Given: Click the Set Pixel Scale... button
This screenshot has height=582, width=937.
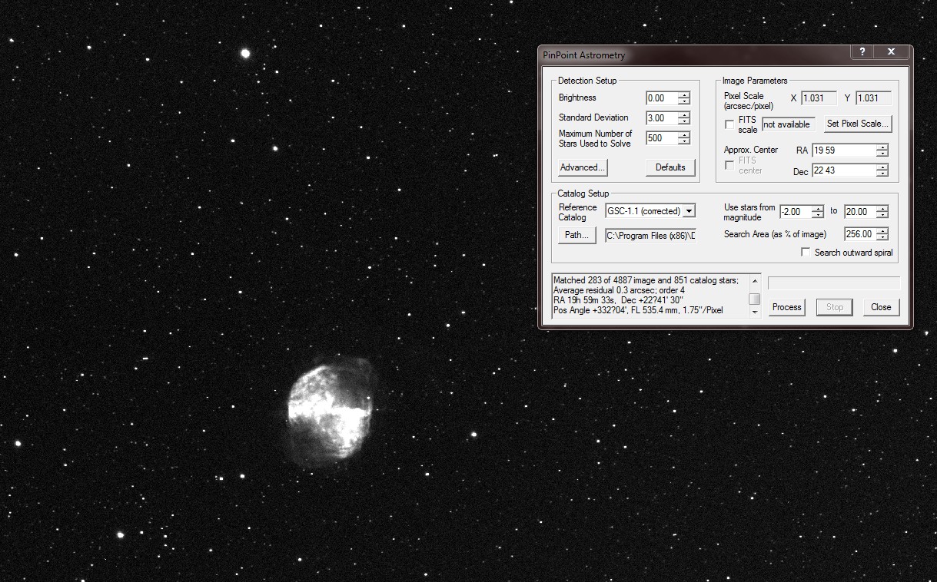Looking at the screenshot, I should click(858, 124).
